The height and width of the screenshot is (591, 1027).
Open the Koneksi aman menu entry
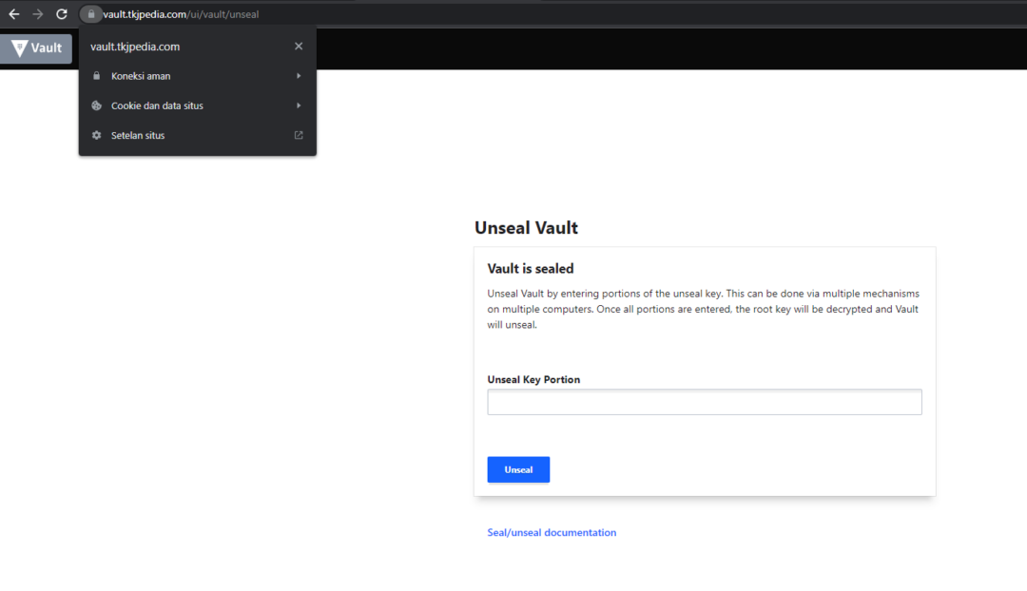(140, 76)
